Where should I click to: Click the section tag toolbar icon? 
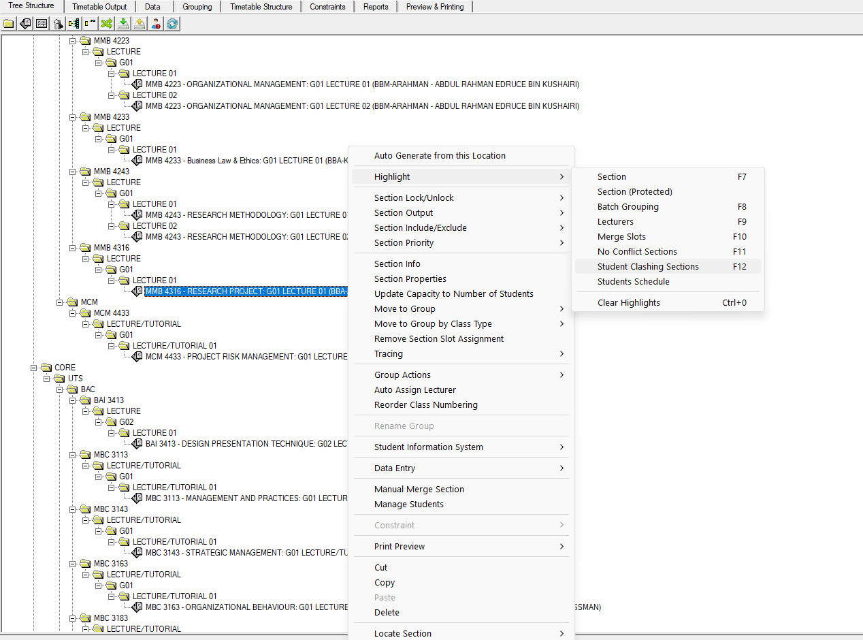(x=25, y=24)
